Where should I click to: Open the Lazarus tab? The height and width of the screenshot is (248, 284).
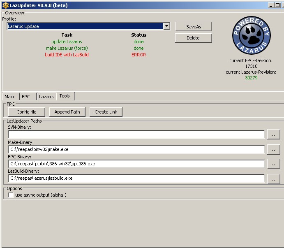[46, 97]
